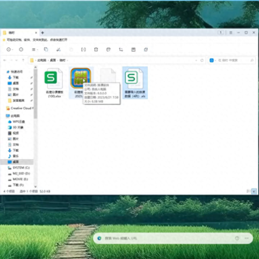Go forward with the right arrow
This screenshot has height=259, width=259.
pyautogui.click(x=11, y=60)
